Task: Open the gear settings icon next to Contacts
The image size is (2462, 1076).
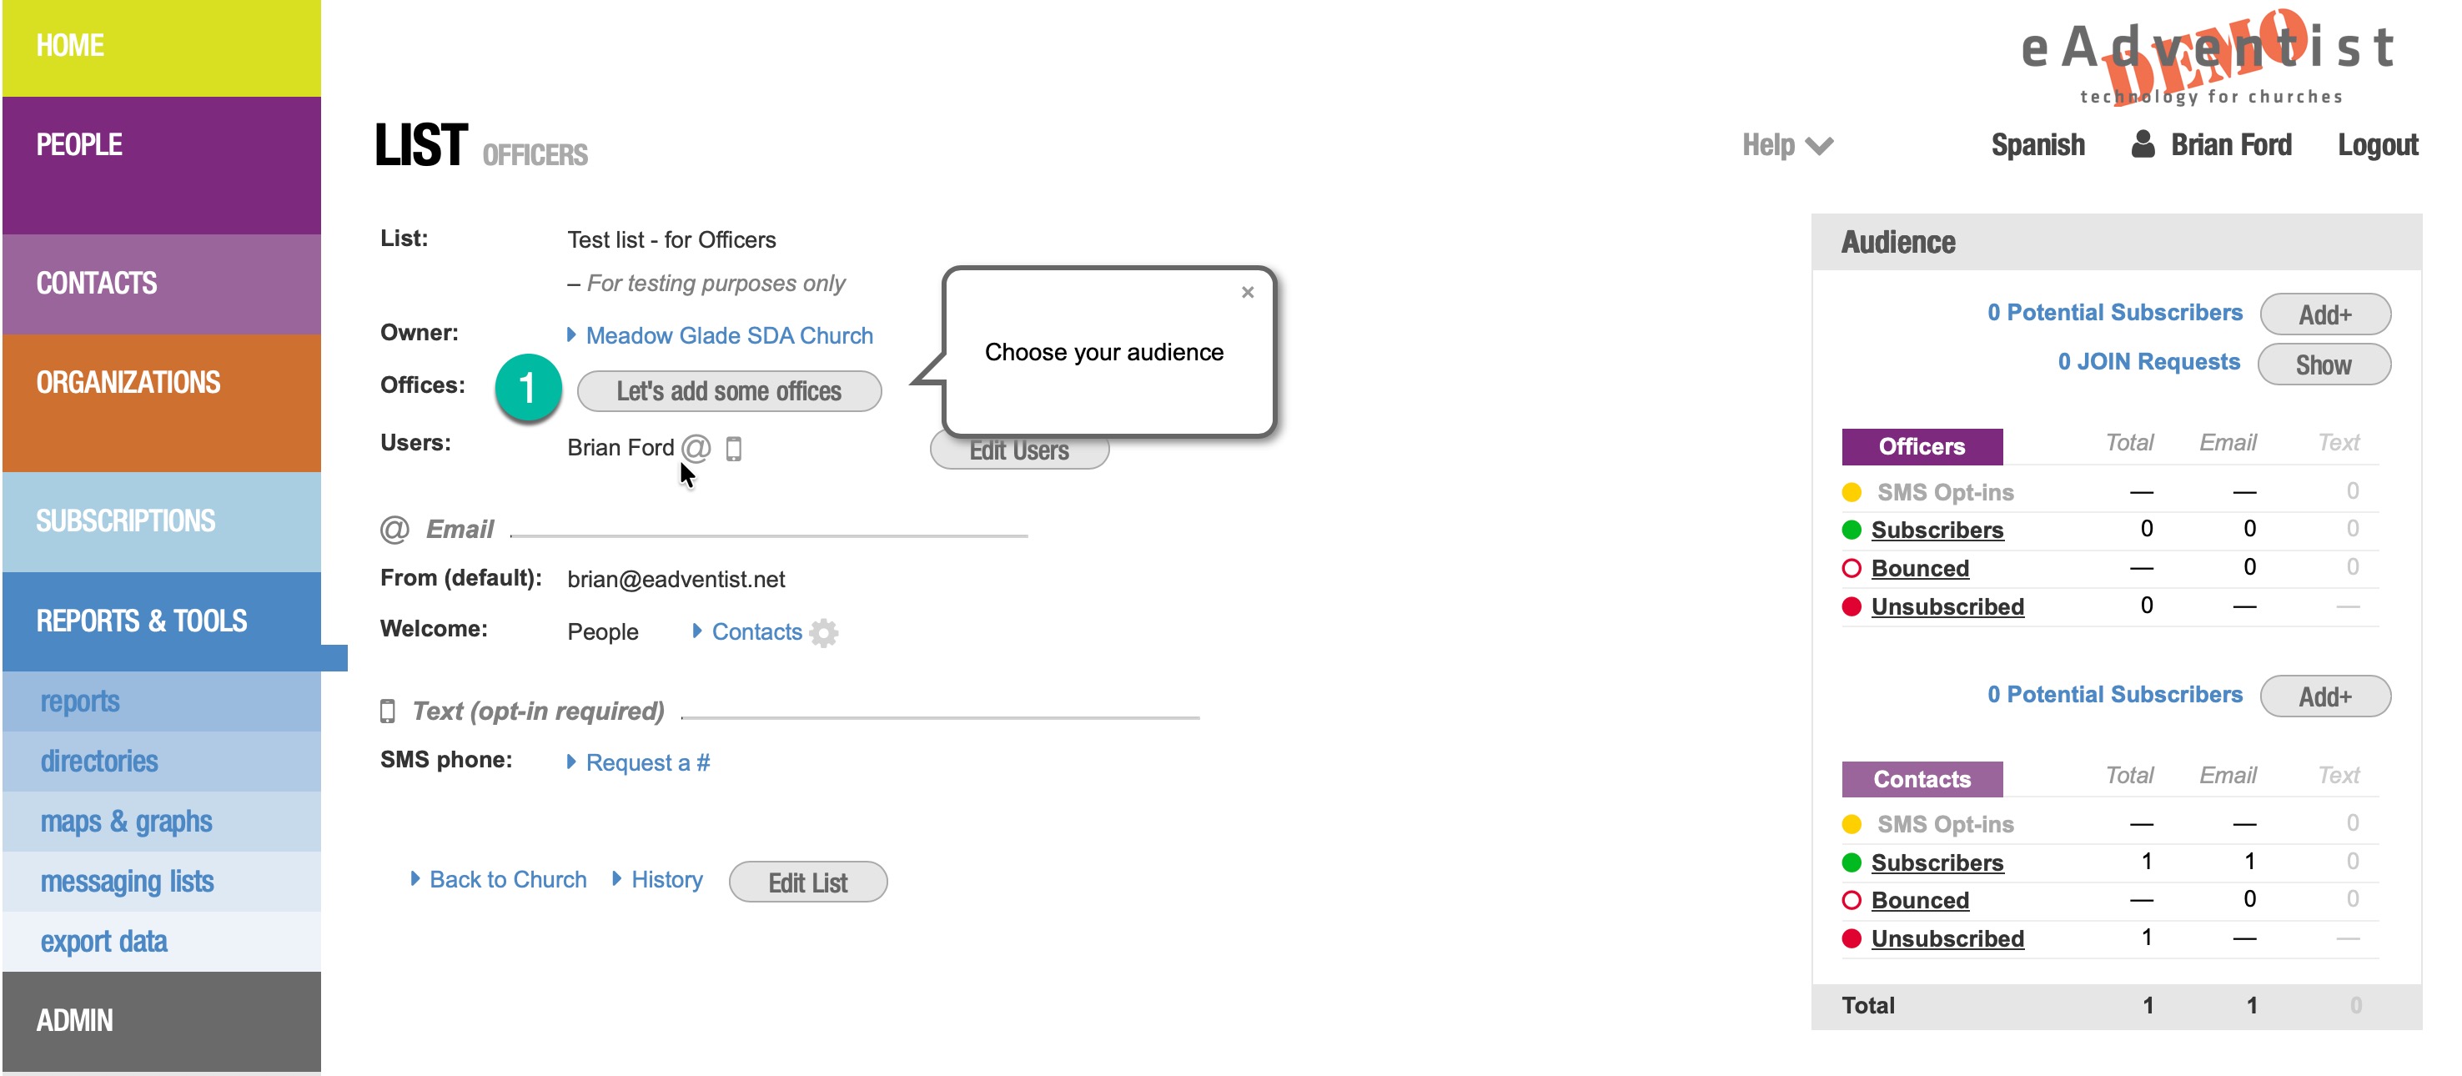Action: coord(823,632)
